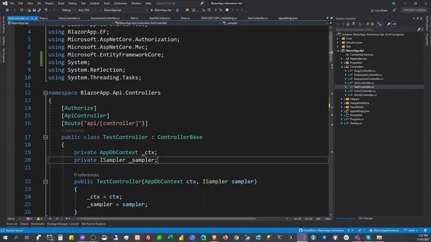Click the Visual Studio logo icon
Image resolution: width=431 pixels, height=242 pixels.
5,3
